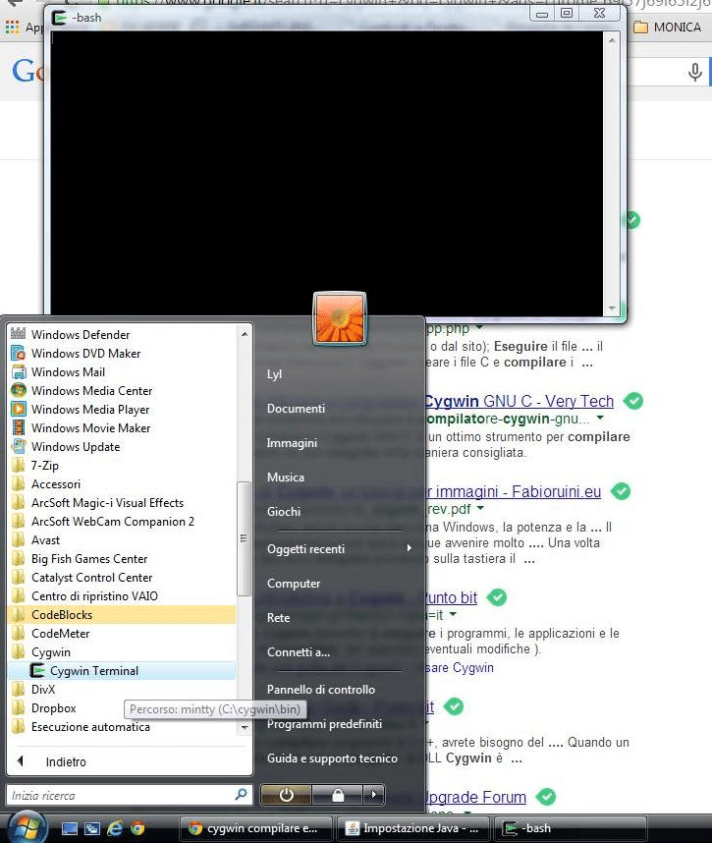Open Programmi predefiniti

pos(324,724)
